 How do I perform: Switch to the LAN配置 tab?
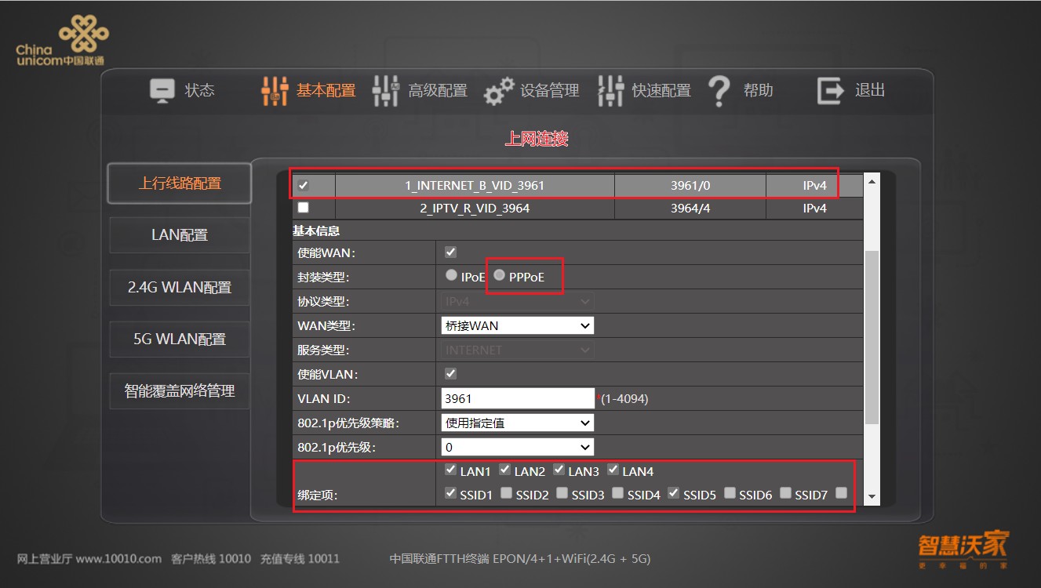179,234
